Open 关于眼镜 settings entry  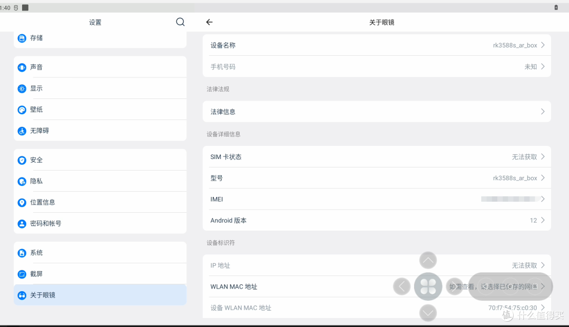point(100,295)
